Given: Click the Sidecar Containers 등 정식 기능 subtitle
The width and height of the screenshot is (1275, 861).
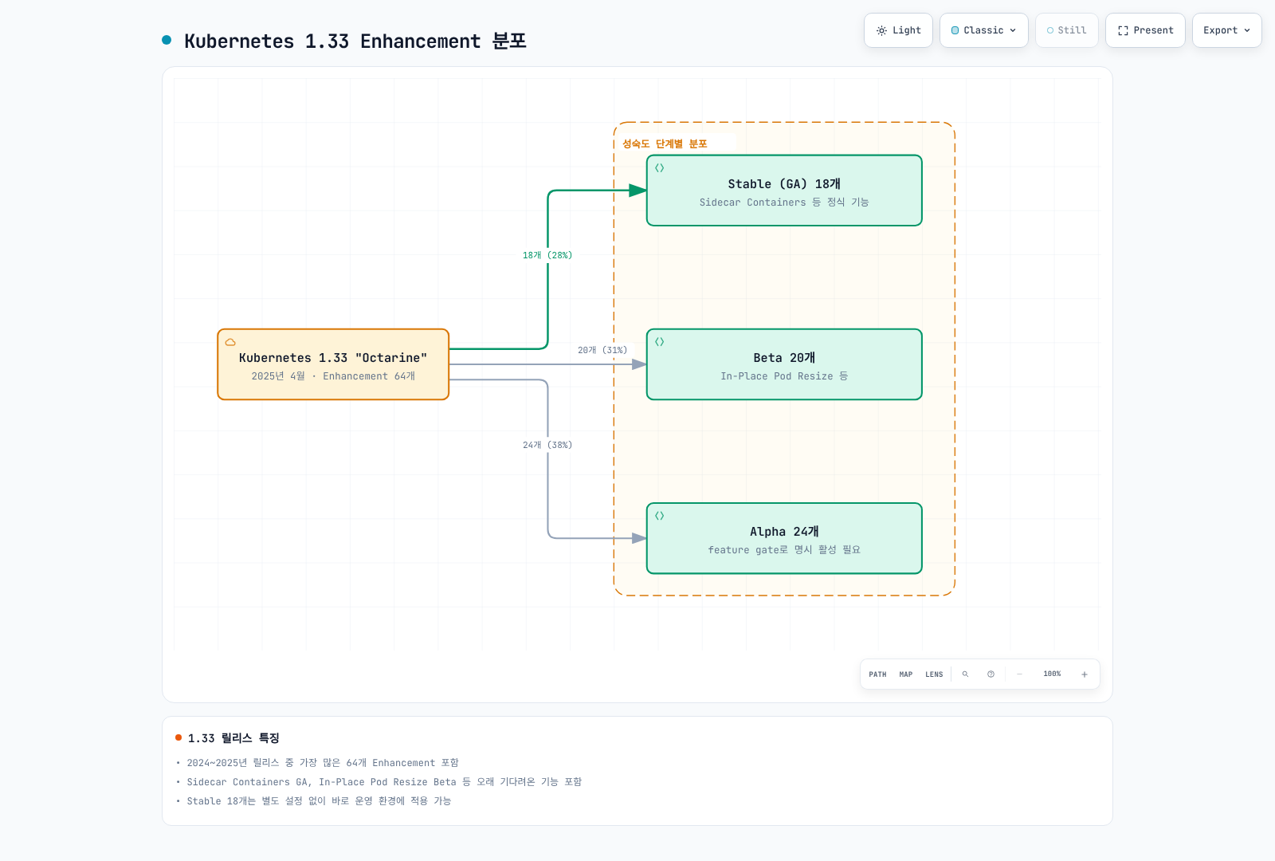Looking at the screenshot, I should 784,202.
